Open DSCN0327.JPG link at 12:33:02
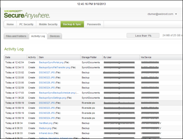The height and width of the screenshot is (139, 183). click(x=47, y=72)
